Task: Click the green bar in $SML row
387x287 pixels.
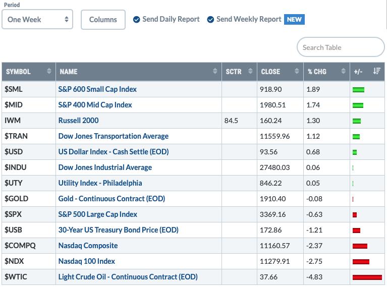Action: coord(358,90)
